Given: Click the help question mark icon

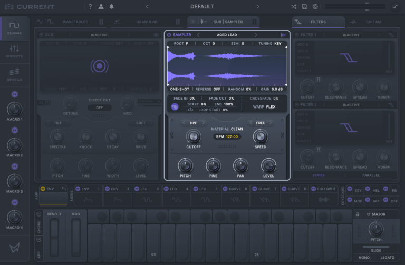Looking at the screenshot, I should [x=90, y=7].
